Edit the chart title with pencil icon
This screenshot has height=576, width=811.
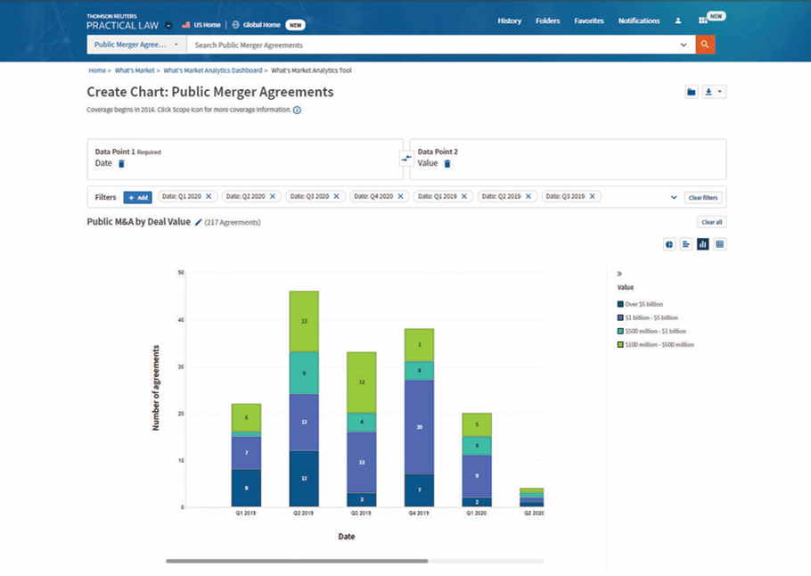click(x=199, y=222)
